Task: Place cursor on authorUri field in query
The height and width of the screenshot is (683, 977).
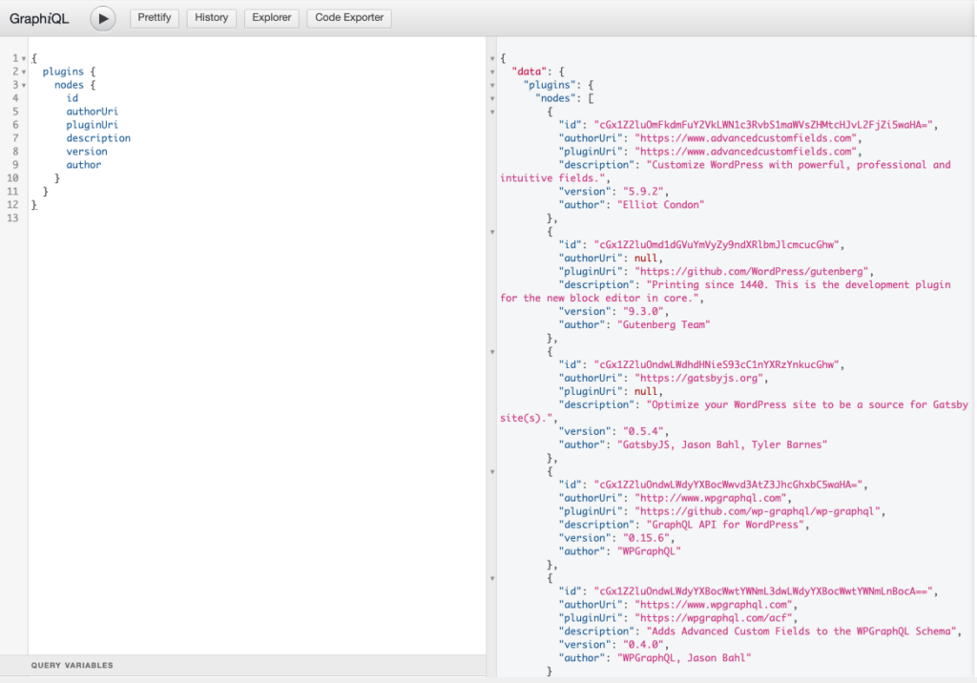Action: click(x=92, y=112)
